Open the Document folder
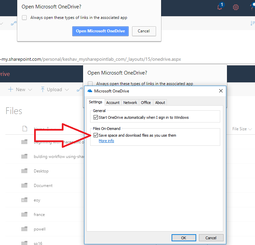 [x=43, y=186]
